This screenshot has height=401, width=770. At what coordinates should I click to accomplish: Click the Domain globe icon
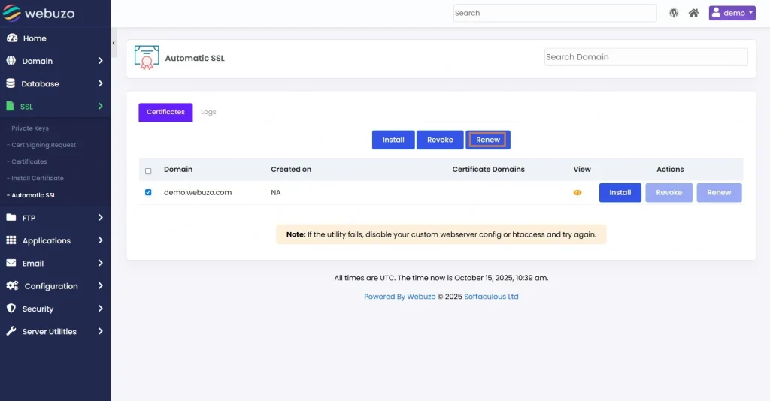click(x=11, y=60)
